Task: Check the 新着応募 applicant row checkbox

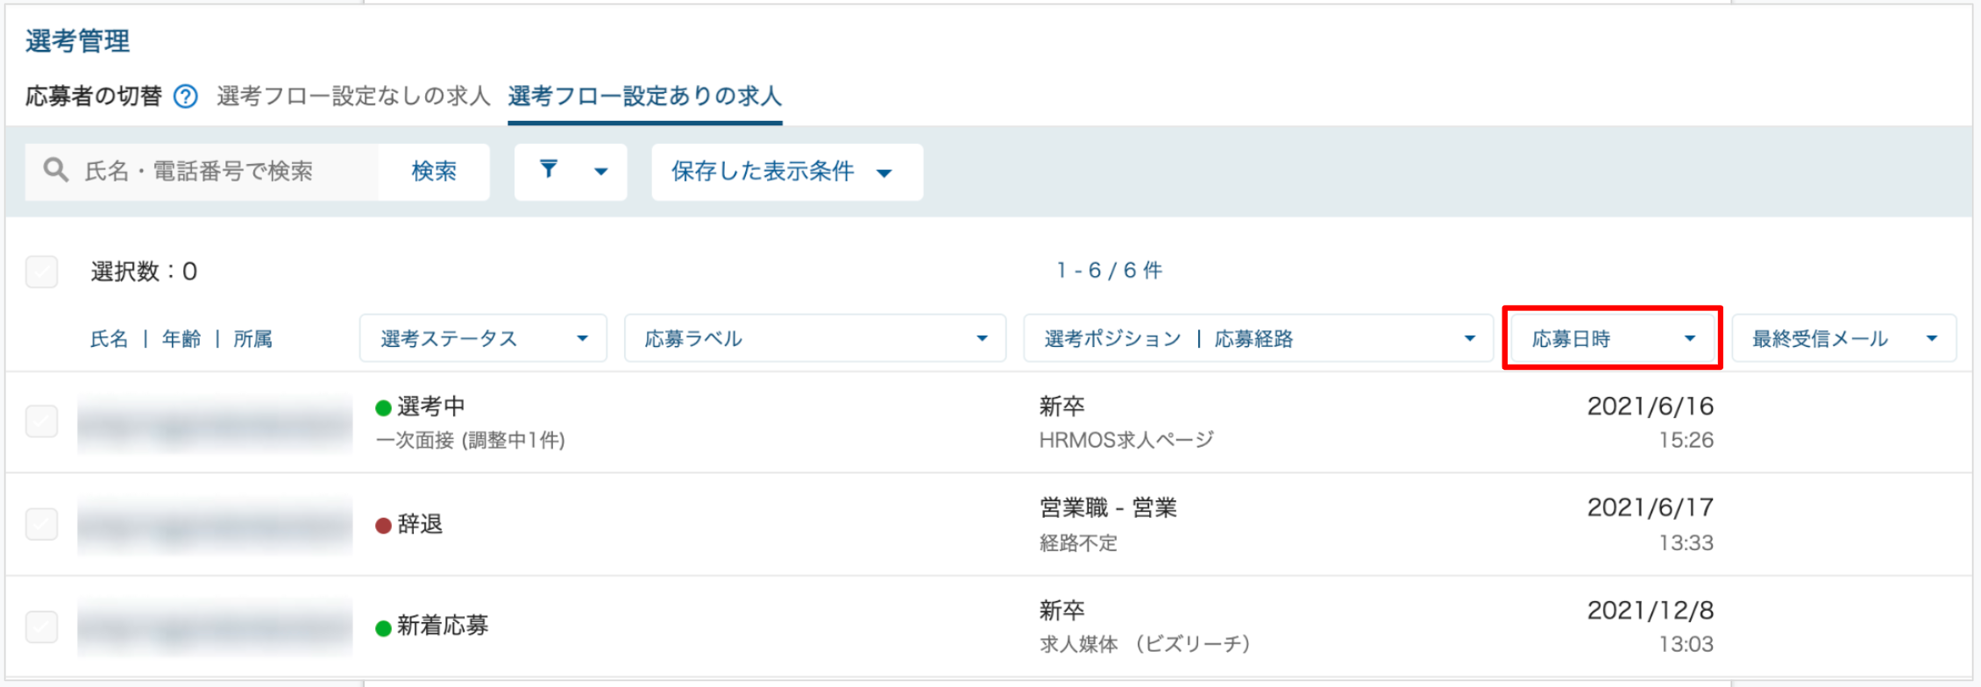Action: click(42, 627)
